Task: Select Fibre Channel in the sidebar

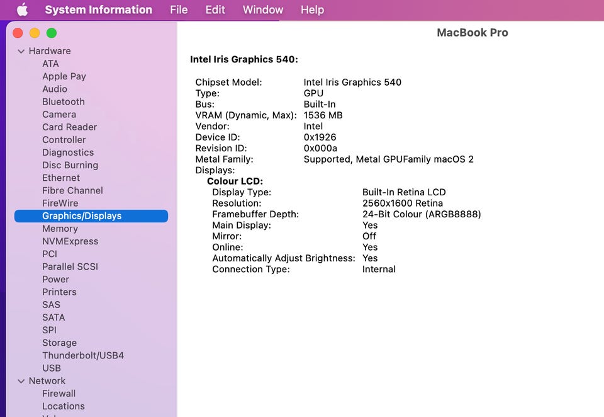Action: [72, 191]
